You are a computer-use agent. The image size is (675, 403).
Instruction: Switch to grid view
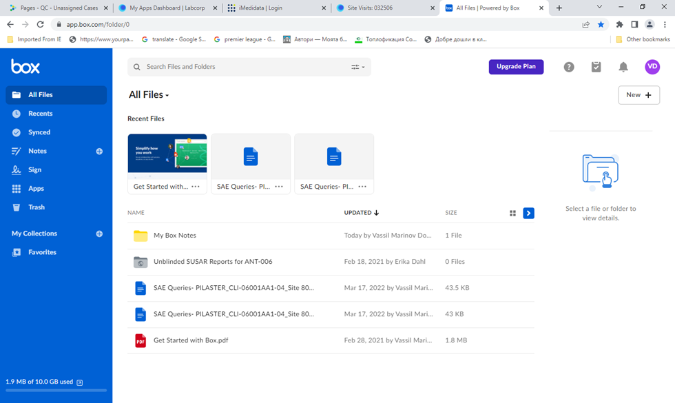512,213
